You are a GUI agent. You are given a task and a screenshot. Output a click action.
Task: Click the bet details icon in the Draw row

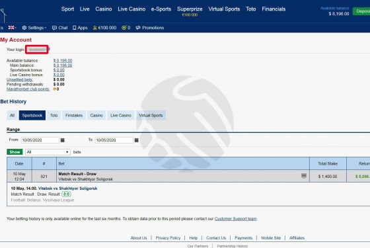pyautogui.click(x=304, y=176)
